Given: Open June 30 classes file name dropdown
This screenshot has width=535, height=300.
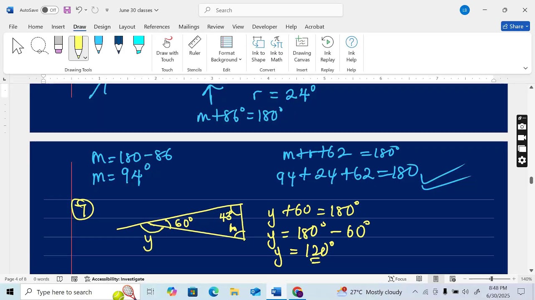Looking at the screenshot, I should [x=139, y=10].
